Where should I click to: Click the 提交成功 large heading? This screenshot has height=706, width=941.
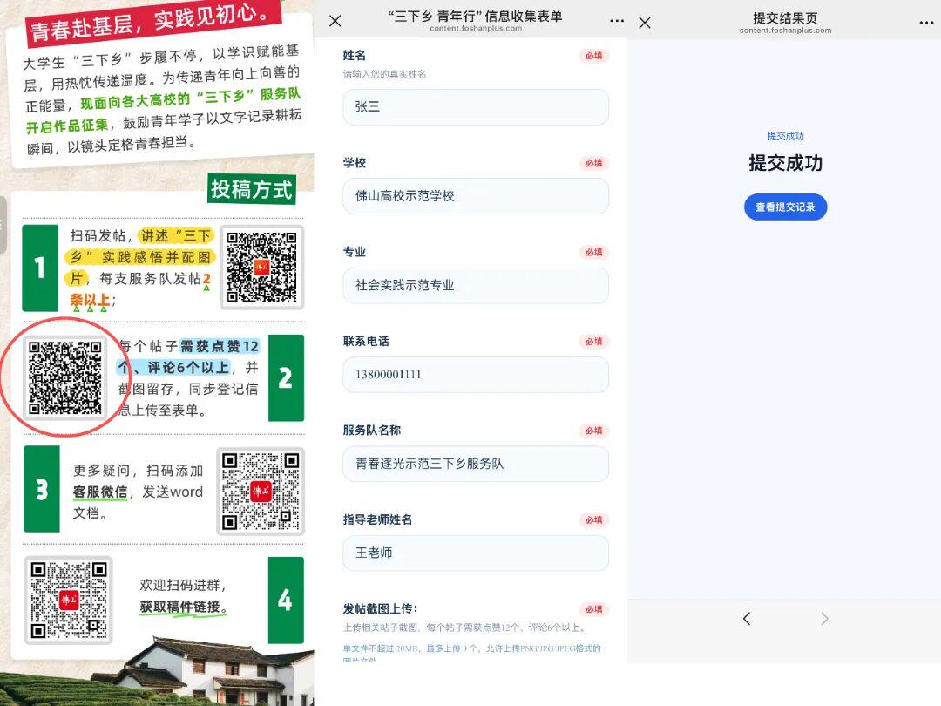[x=786, y=163]
